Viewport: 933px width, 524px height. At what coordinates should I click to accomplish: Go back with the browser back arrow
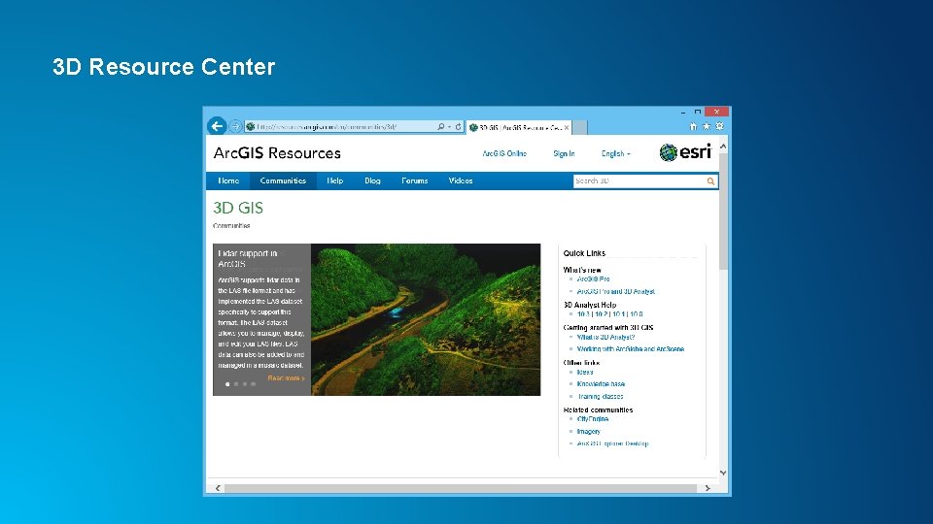tap(217, 126)
